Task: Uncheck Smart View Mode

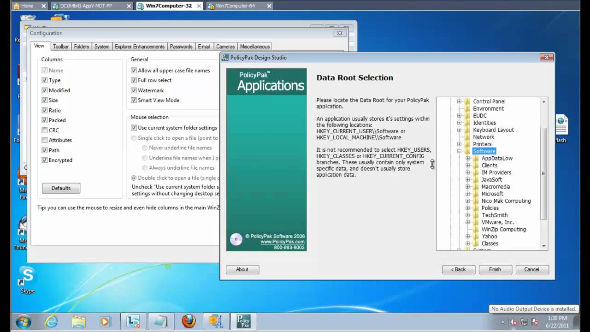Action: pos(134,100)
